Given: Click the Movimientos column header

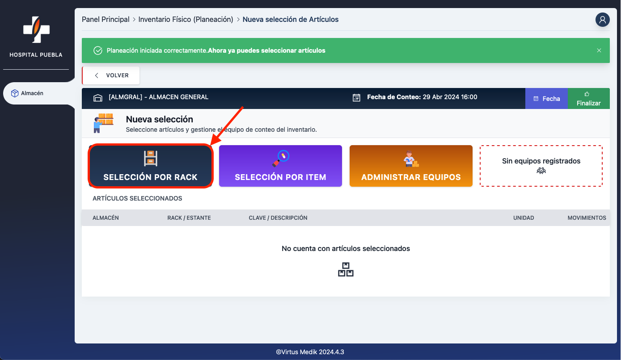Looking at the screenshot, I should click(587, 218).
